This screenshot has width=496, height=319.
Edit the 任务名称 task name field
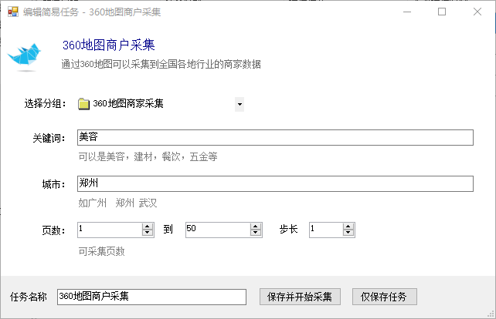coord(152,297)
